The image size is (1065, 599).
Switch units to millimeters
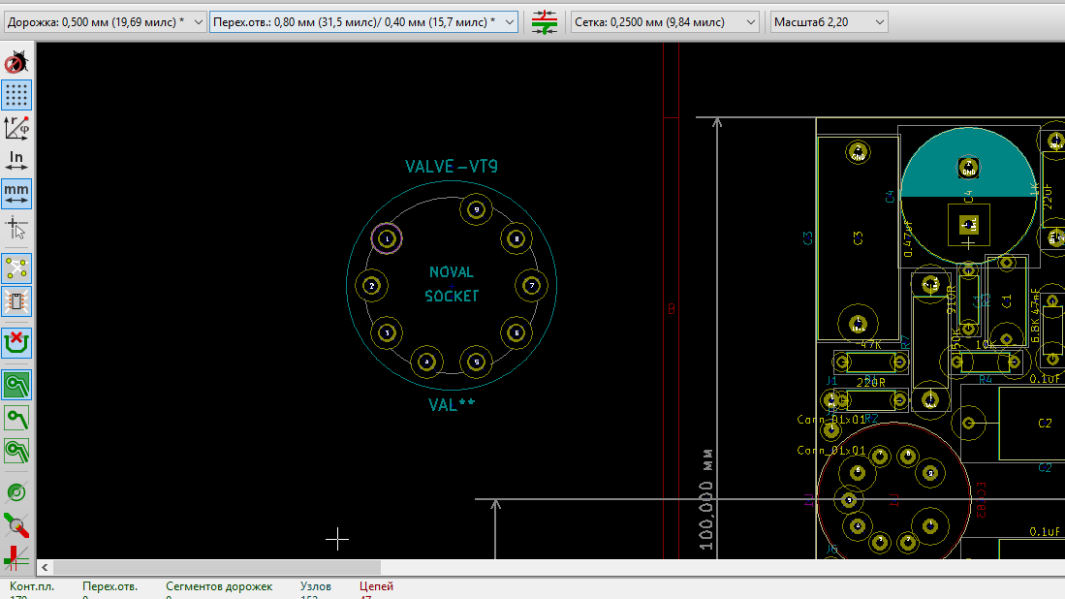[16, 193]
